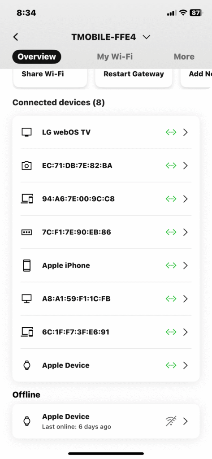Viewport: 212px width, 459px height.
Task: Tap the green connection icon for LG webOS TV
Action: coord(171,132)
